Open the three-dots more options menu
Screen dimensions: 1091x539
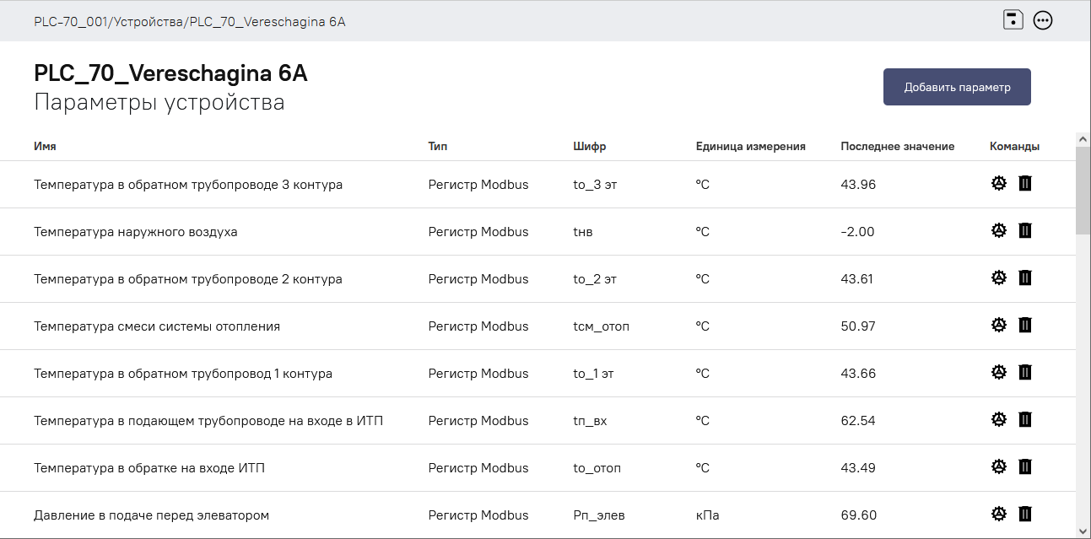[x=1043, y=21]
